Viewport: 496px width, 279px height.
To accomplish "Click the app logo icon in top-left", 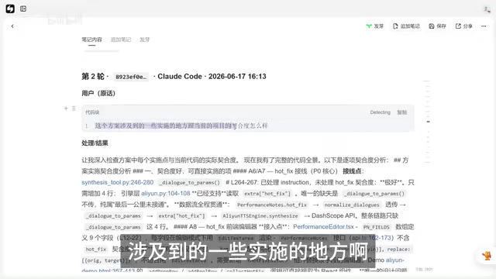I will coord(10,9).
